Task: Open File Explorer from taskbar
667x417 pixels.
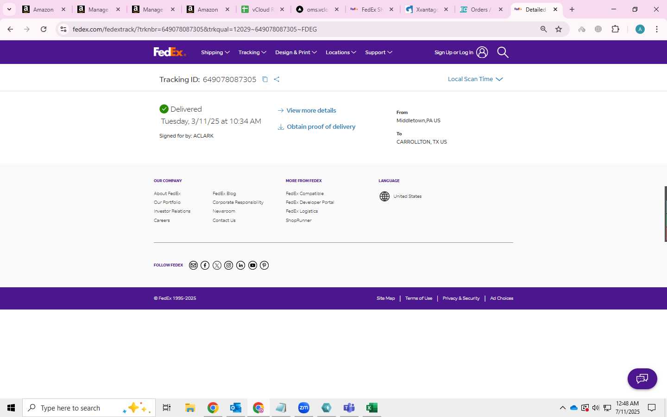Action: (190, 408)
